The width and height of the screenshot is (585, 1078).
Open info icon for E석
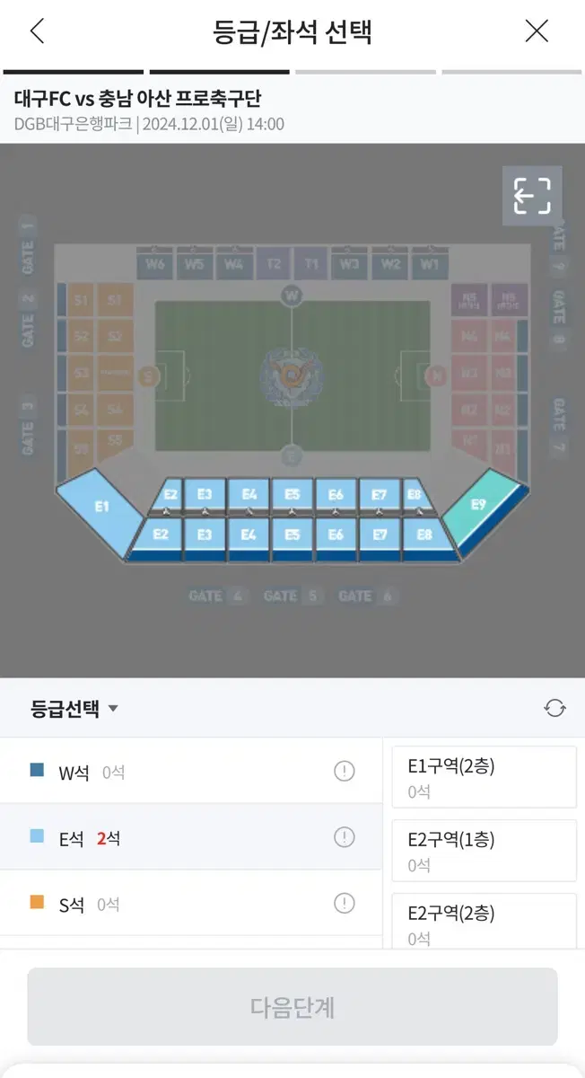pyautogui.click(x=345, y=837)
